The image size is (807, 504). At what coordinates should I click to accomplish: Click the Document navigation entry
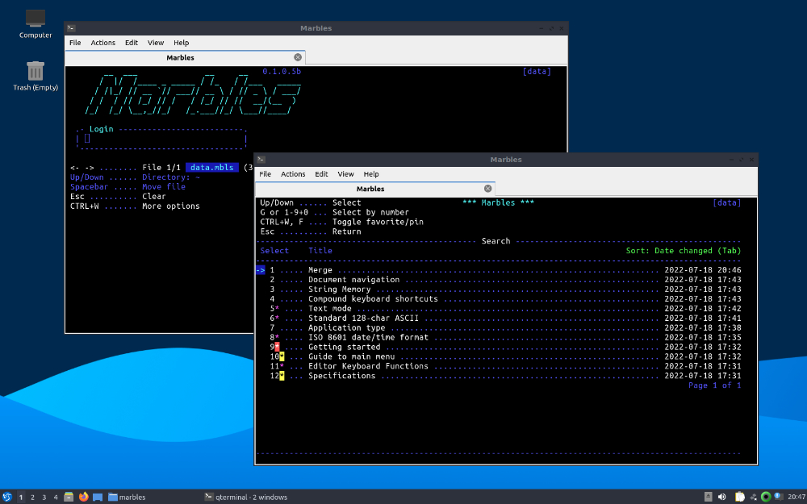coord(353,280)
